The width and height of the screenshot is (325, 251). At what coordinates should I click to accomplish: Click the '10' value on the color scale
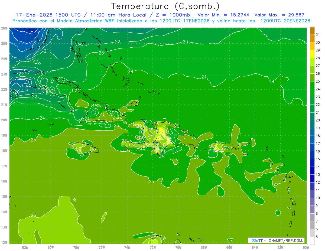pos(318,198)
